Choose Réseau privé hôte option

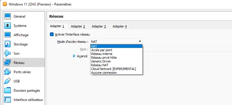click(116, 58)
